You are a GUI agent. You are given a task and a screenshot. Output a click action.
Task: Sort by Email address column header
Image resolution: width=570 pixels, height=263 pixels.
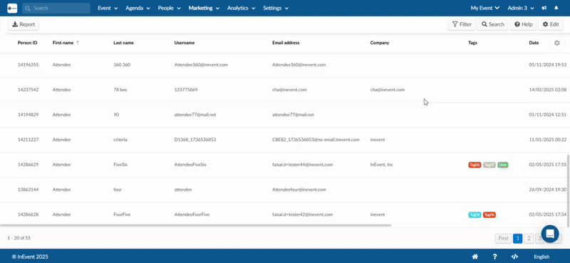click(286, 43)
